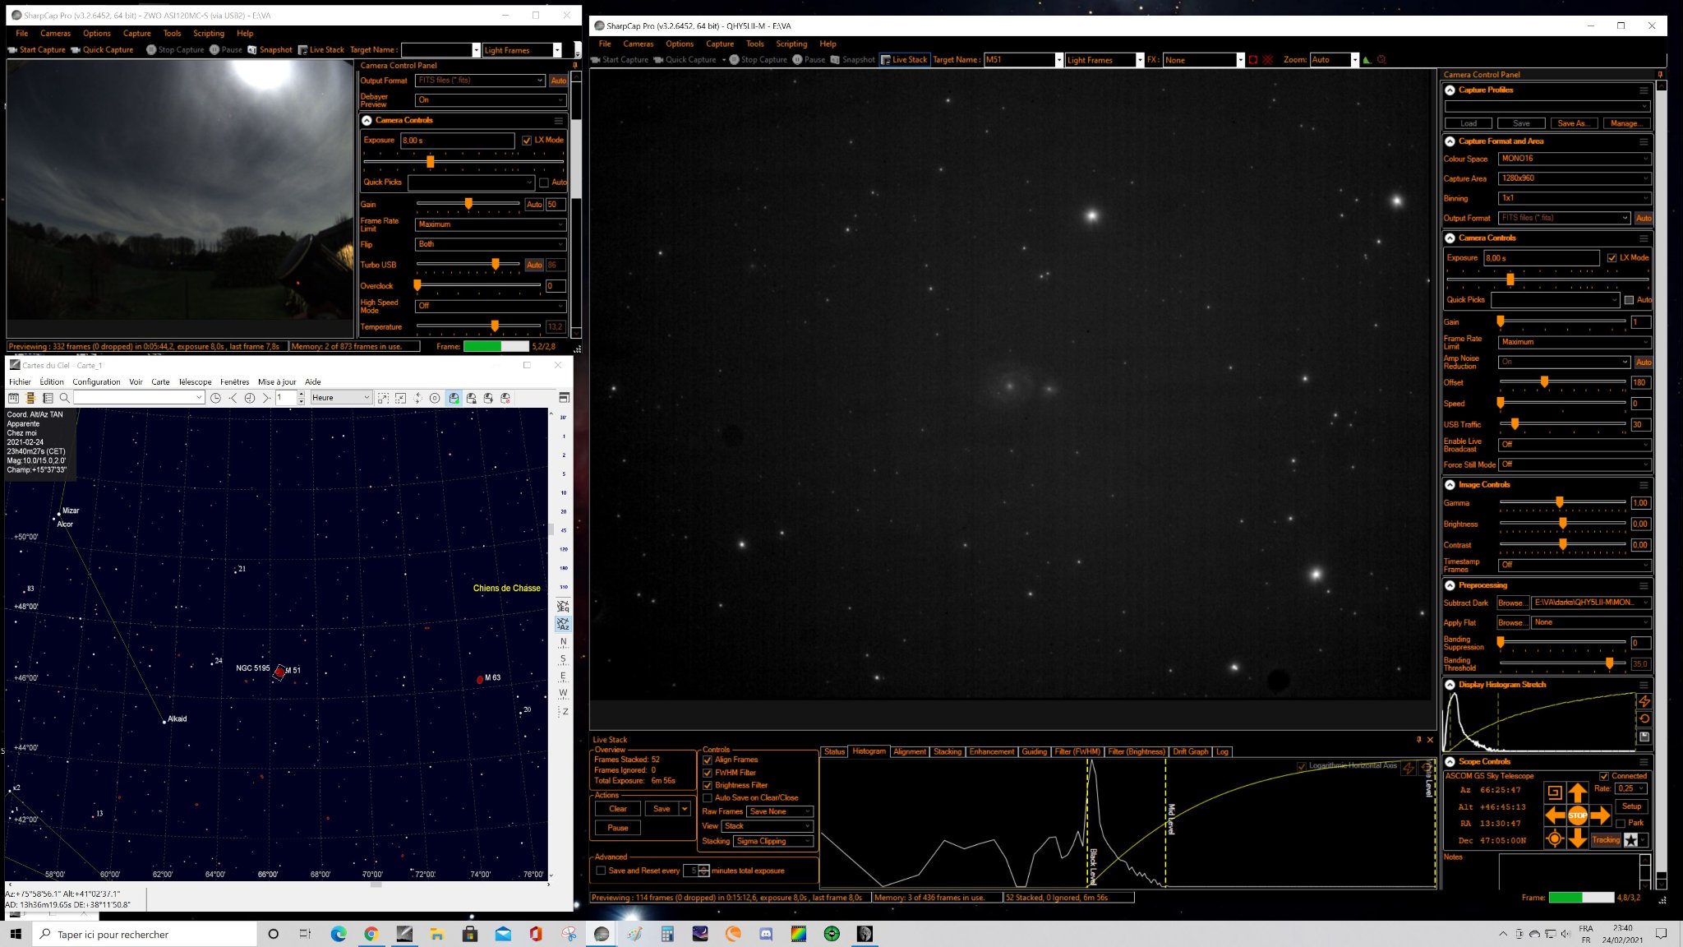This screenshot has width=1683, height=947.
Task: Click the set-time-to-now clock icon
Action: 215,398
